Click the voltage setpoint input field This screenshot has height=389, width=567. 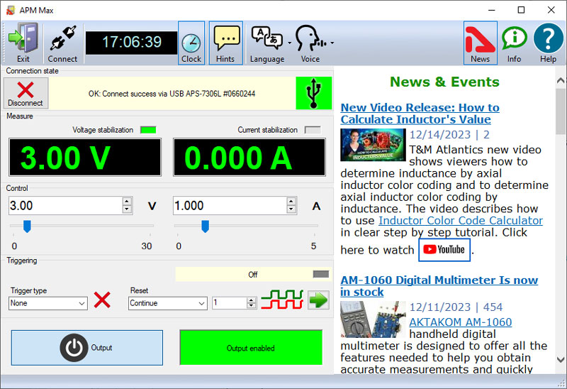coord(66,206)
